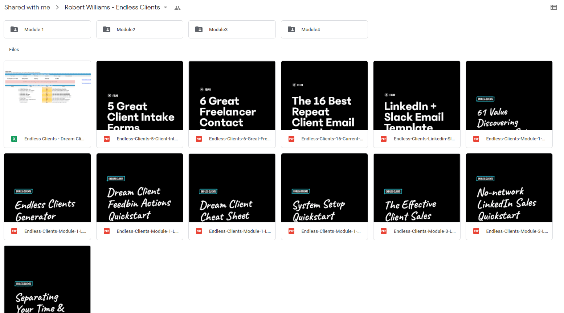564x313 pixels.
Task: Click the PDF icon next to the 61 Value Discovering file name
Action: tap(476, 139)
